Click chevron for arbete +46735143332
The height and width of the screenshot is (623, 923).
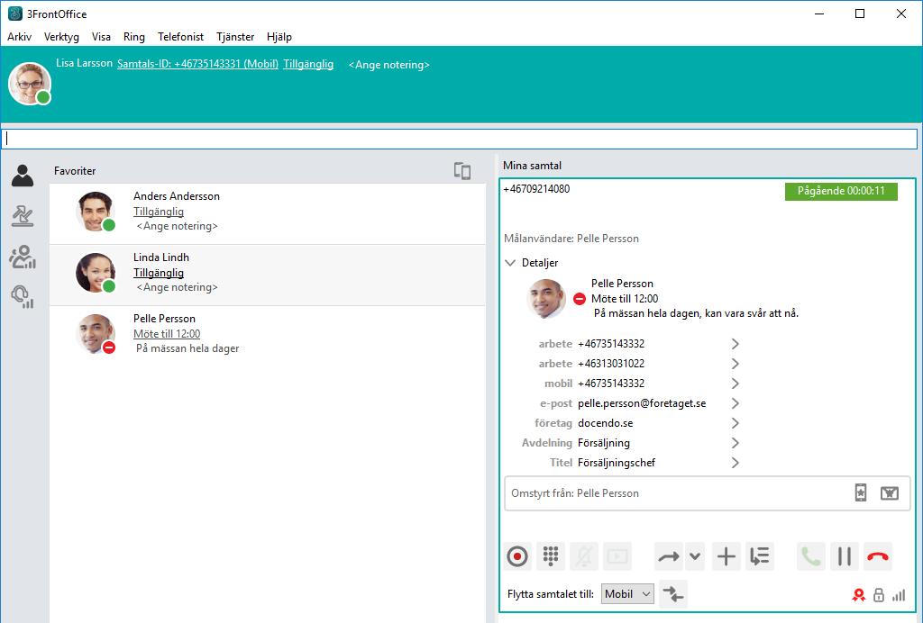point(736,344)
